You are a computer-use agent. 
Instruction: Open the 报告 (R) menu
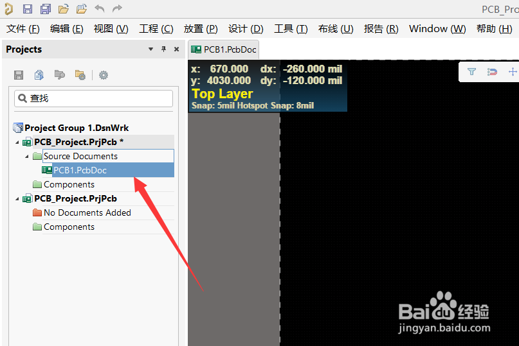pyautogui.click(x=381, y=29)
